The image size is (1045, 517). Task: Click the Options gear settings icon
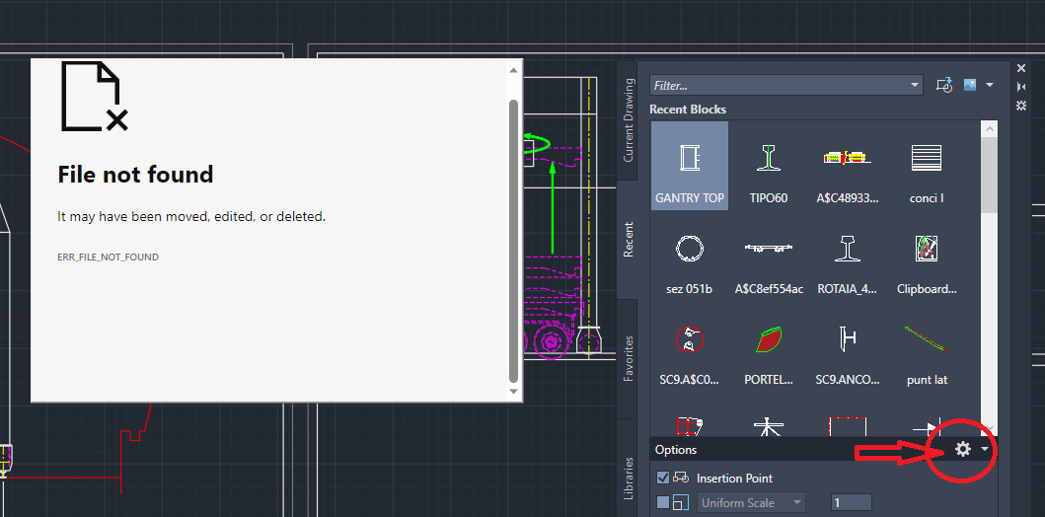tap(963, 449)
